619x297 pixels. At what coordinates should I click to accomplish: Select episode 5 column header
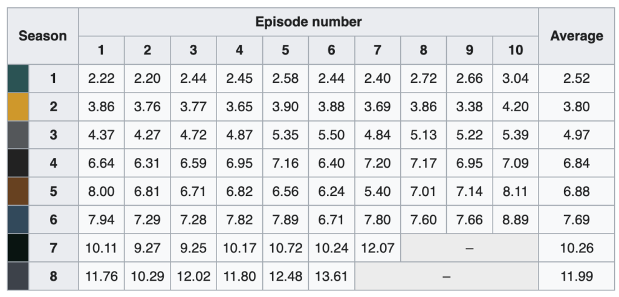[285, 50]
